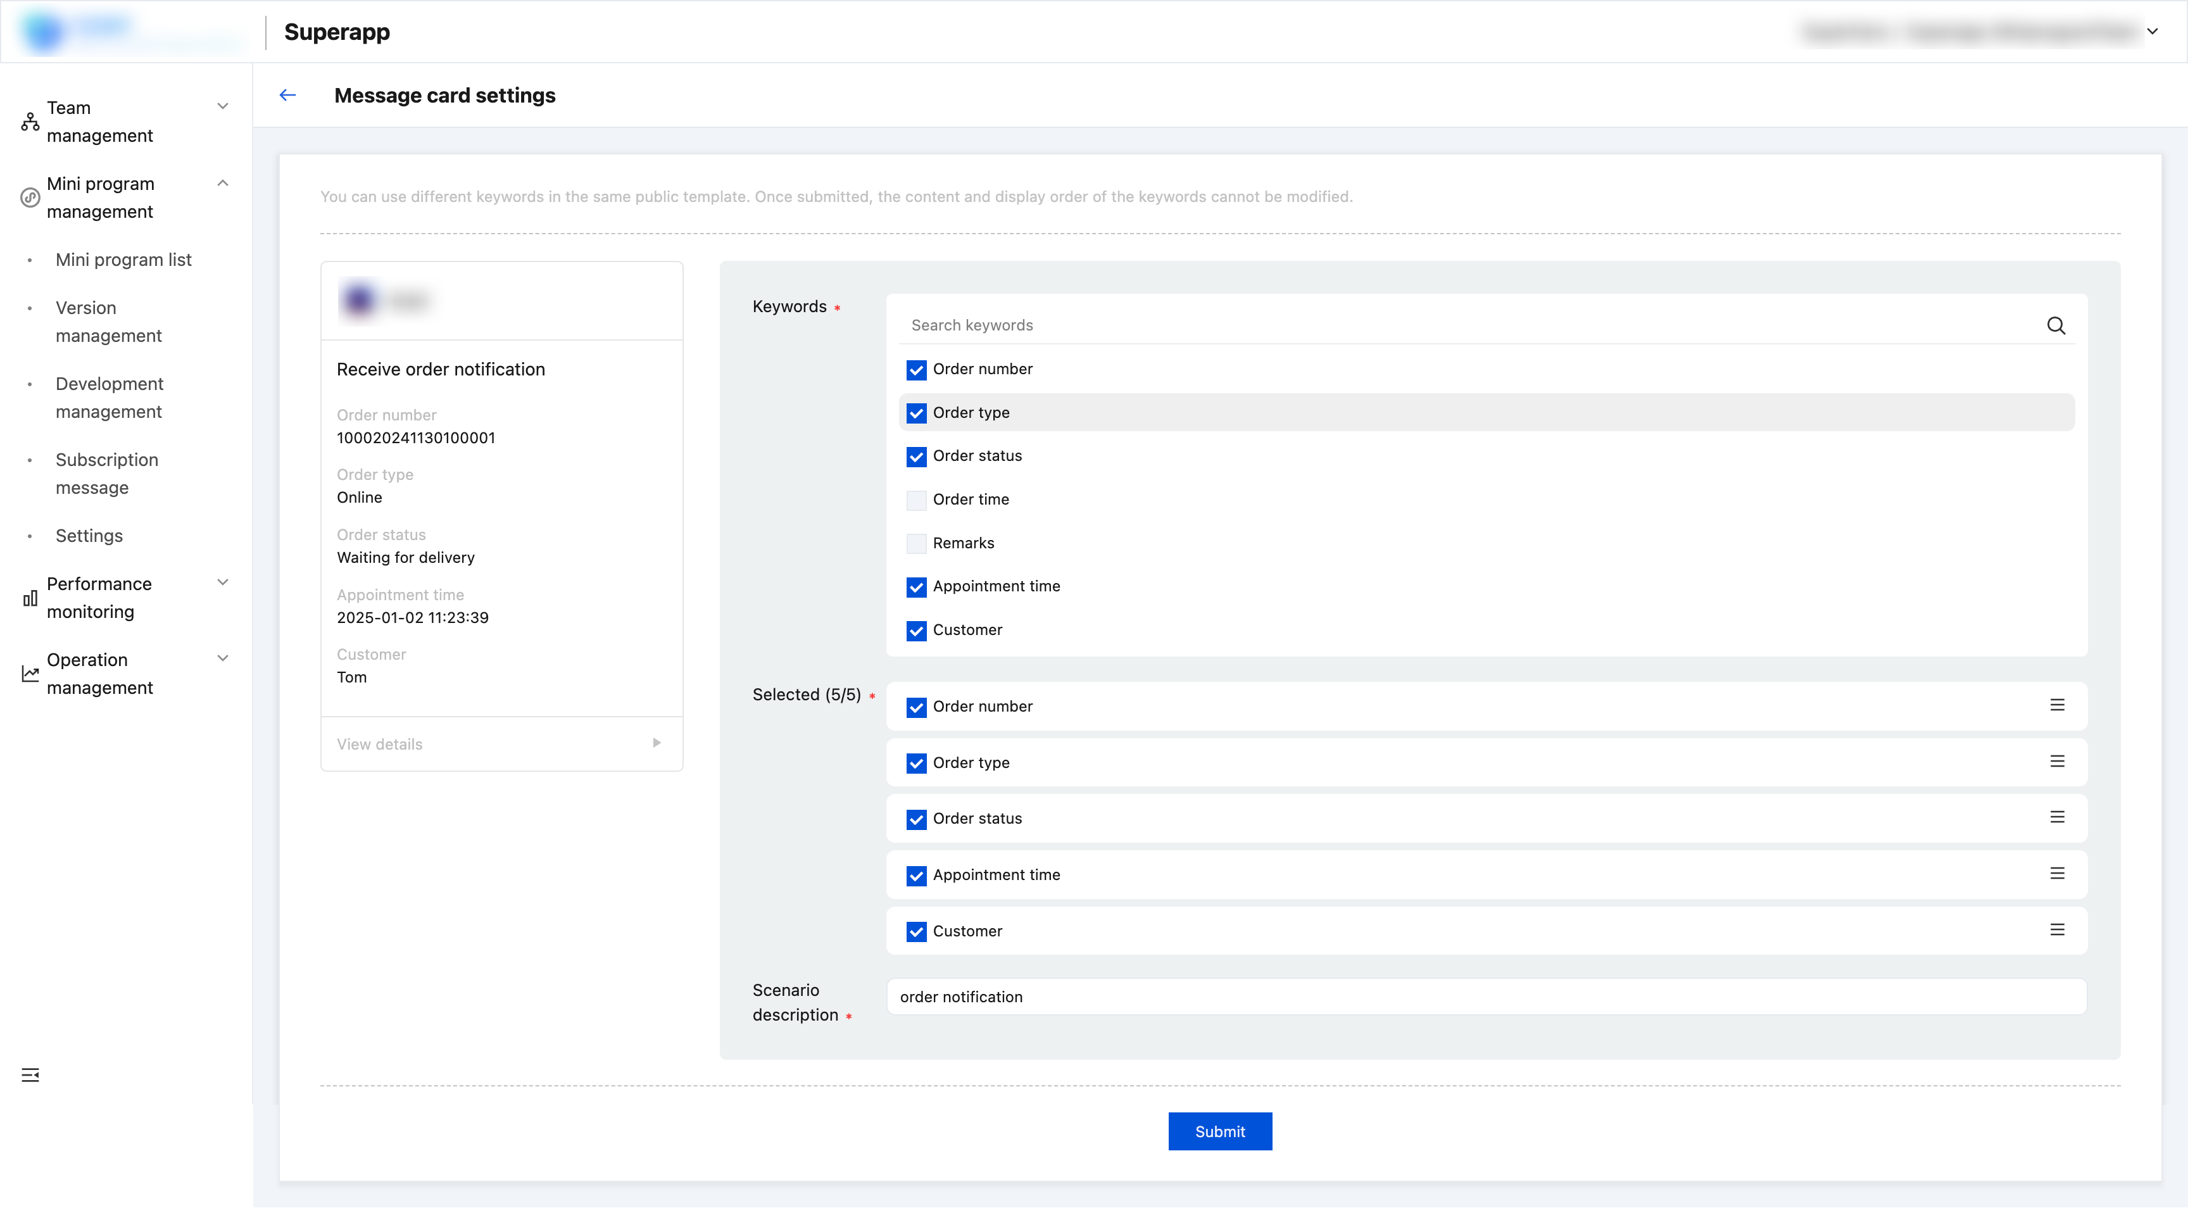Click the back arrow beside Message card settings
This screenshot has width=2188, height=1208.
point(288,95)
